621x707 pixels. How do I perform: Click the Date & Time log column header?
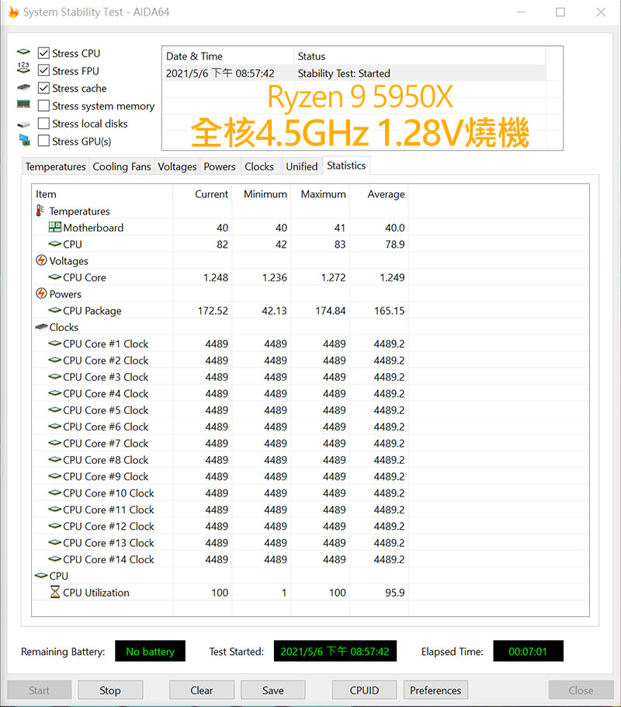[x=228, y=56]
